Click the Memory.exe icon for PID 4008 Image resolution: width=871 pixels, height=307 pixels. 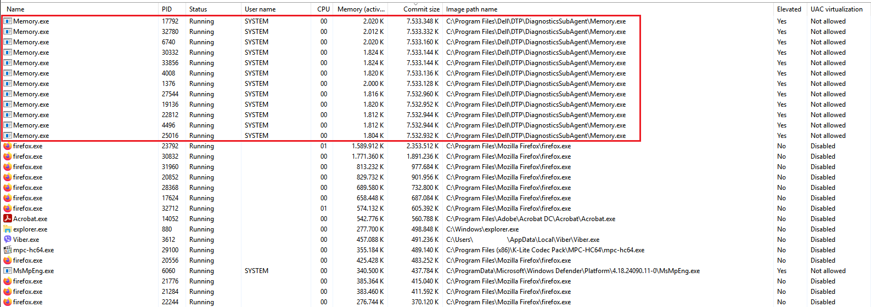tap(8, 73)
